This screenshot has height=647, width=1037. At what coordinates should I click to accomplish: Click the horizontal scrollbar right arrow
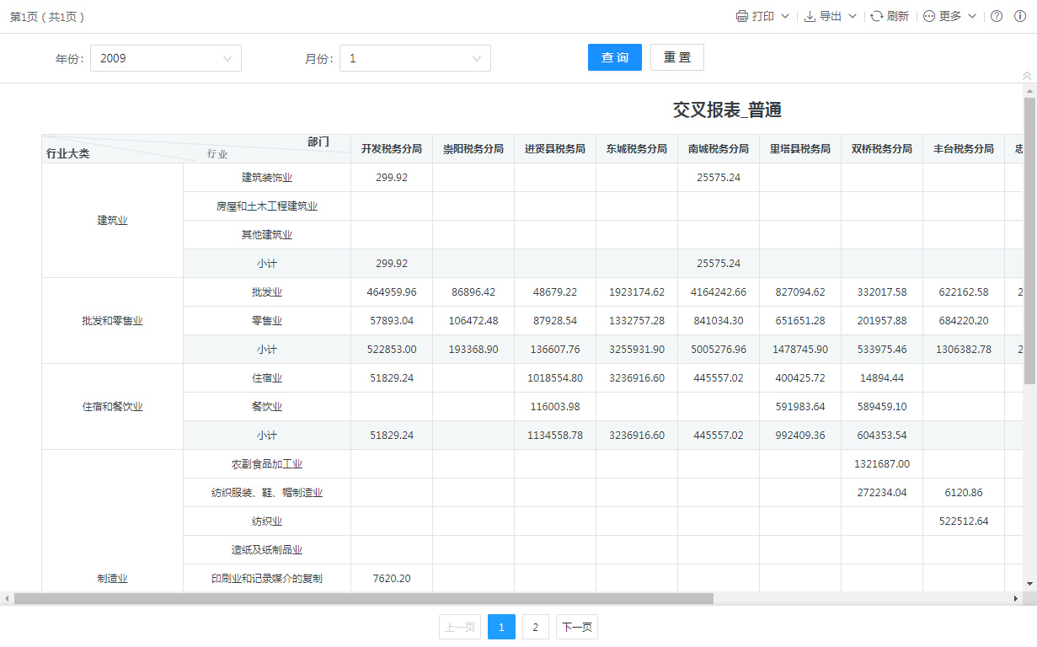point(1015,598)
